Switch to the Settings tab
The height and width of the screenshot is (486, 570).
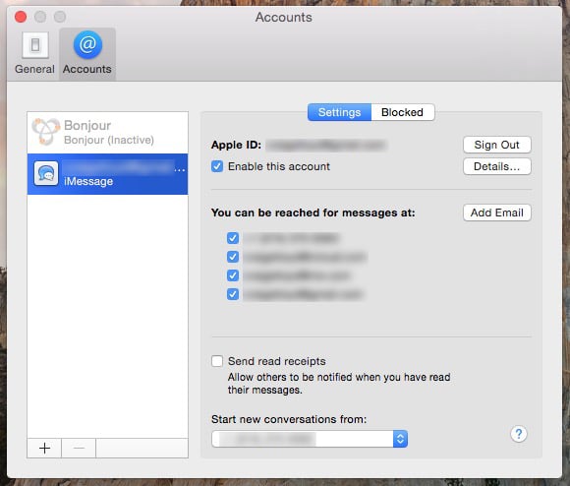tap(339, 112)
